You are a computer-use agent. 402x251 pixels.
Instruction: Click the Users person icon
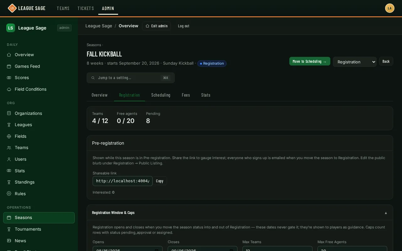(x=9, y=159)
